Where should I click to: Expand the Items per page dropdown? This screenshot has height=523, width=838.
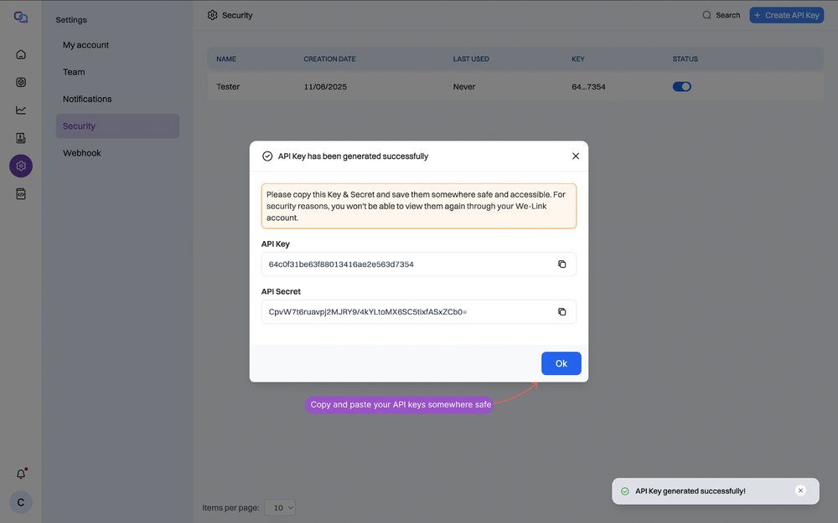(x=280, y=508)
